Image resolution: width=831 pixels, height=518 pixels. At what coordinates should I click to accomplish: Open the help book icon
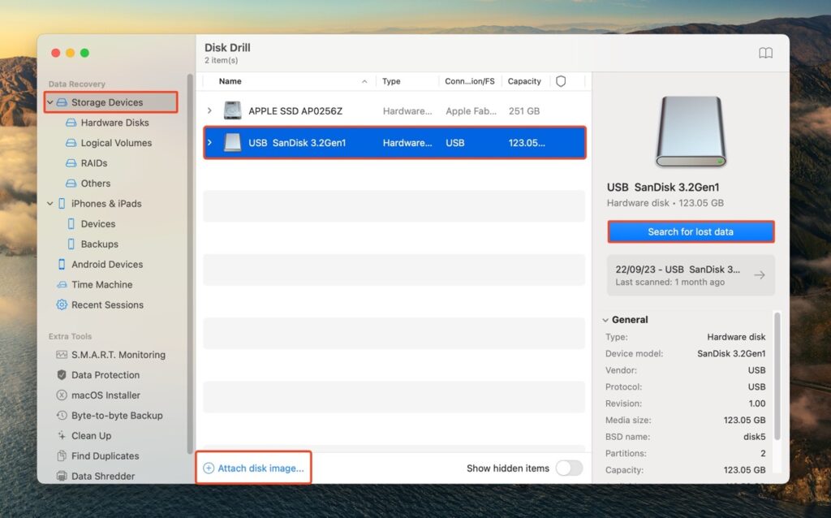[x=765, y=52]
